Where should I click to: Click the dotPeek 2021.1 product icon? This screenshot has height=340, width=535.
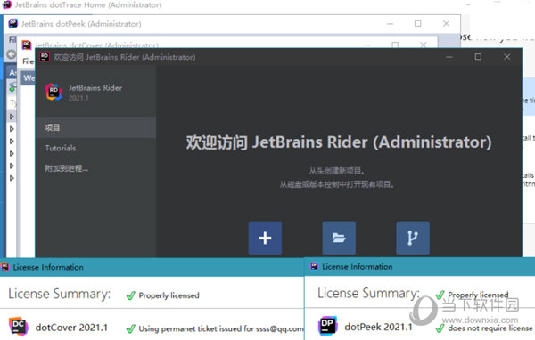pos(327,326)
